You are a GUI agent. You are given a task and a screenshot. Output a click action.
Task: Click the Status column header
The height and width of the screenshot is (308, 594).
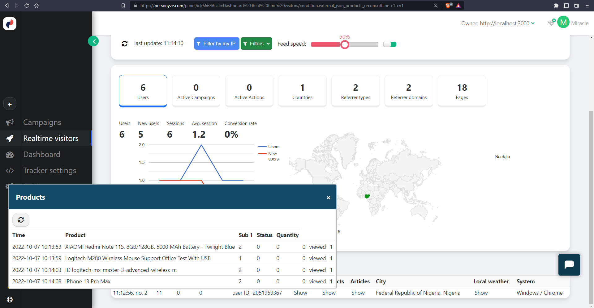tap(265, 235)
